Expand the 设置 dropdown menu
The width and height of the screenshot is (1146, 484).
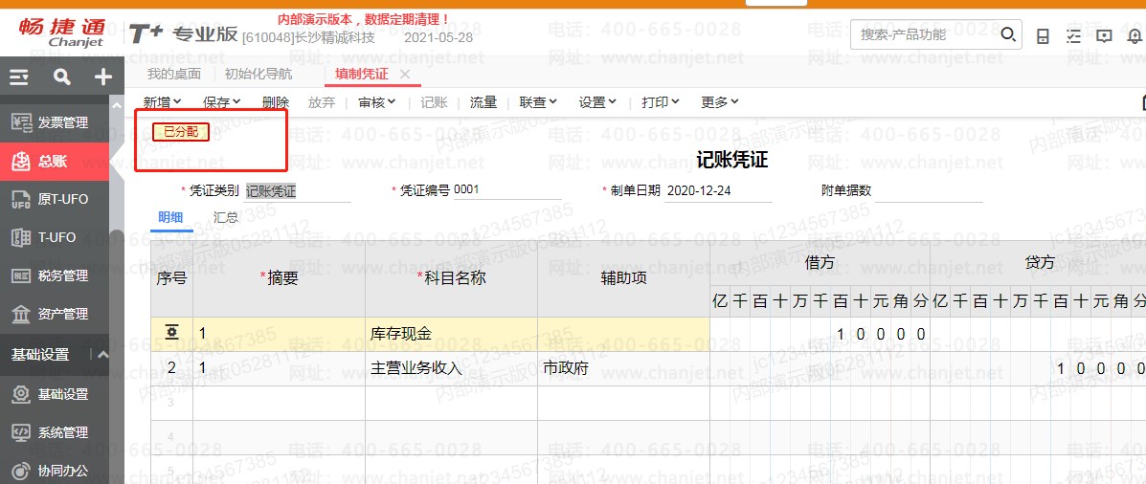click(597, 103)
